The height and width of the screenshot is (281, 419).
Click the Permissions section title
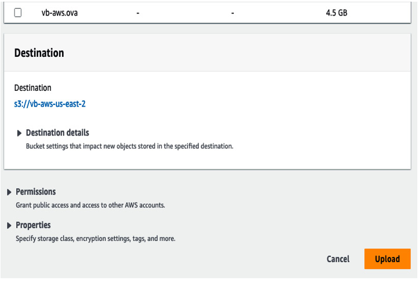point(36,192)
